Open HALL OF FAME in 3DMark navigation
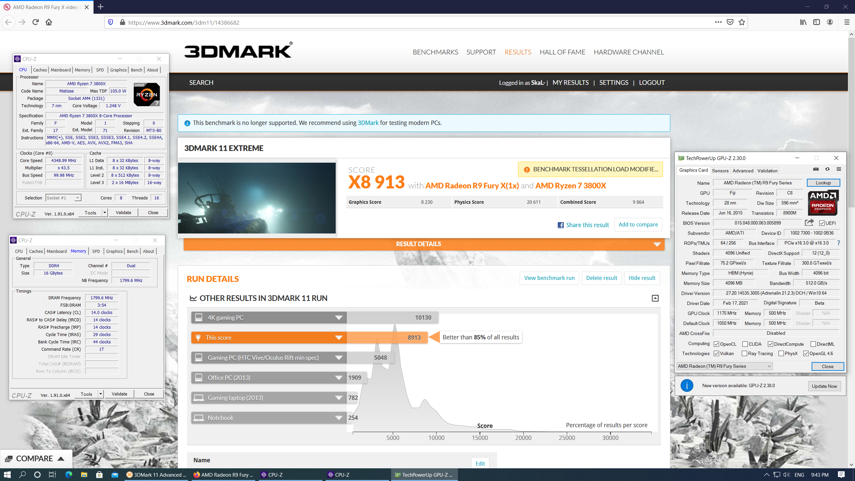855x481 pixels. pos(562,52)
